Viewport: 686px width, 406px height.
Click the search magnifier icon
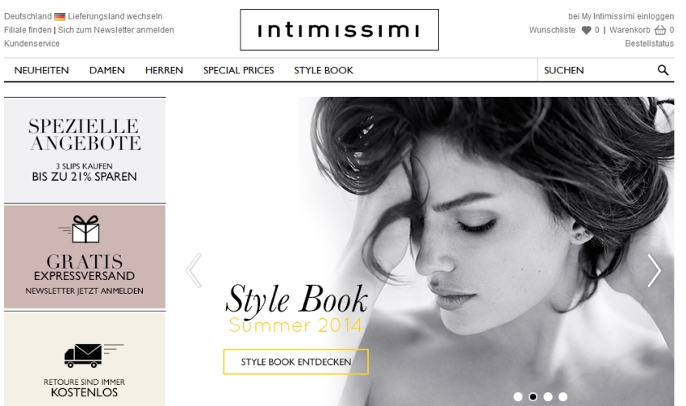point(663,70)
